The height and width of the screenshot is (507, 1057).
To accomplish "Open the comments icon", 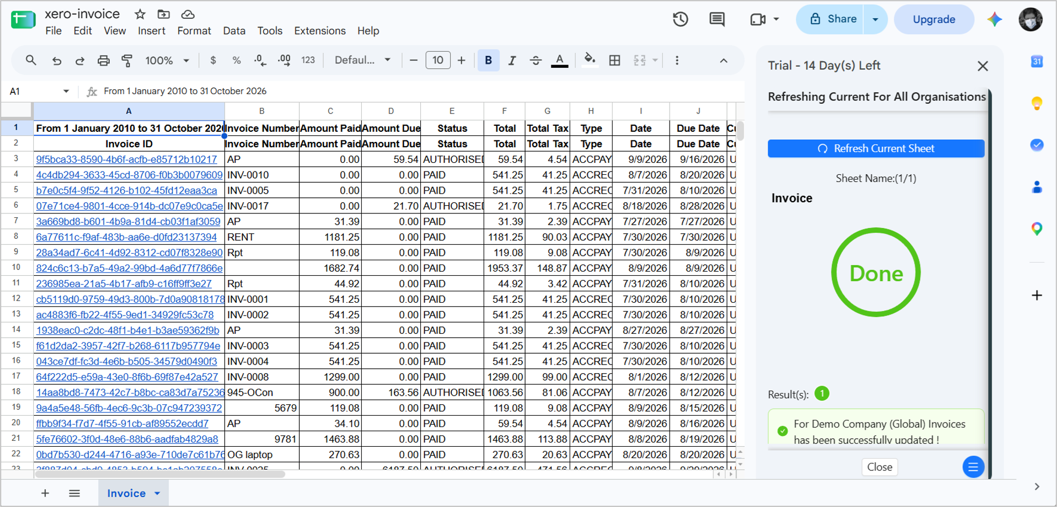I will 717,19.
